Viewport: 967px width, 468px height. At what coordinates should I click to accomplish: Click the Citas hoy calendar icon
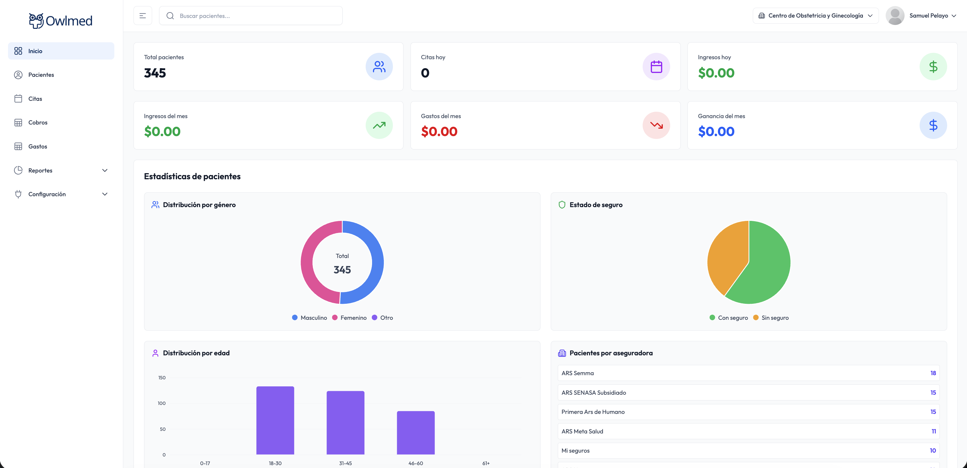(x=656, y=67)
